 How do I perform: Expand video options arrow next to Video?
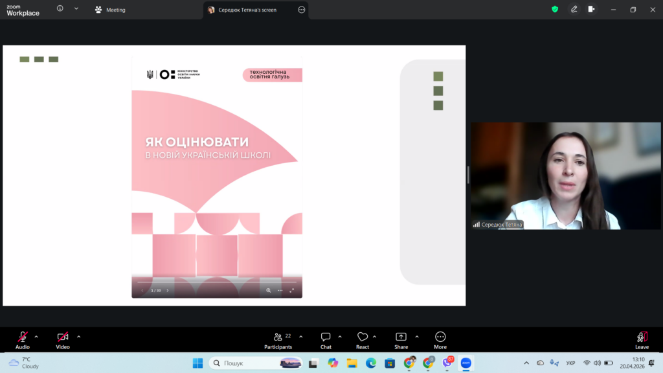[x=79, y=337]
